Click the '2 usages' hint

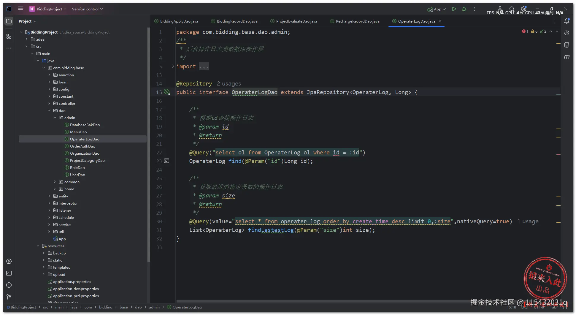(x=229, y=84)
